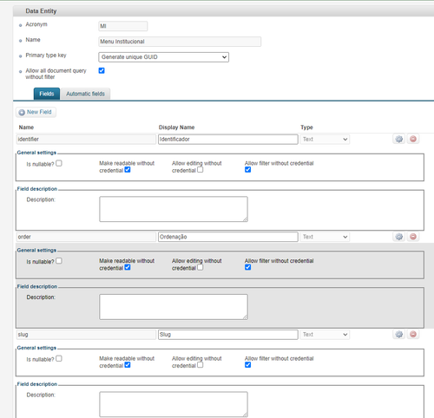
Task: Toggle filter without credential for identifier
Action: (247, 170)
